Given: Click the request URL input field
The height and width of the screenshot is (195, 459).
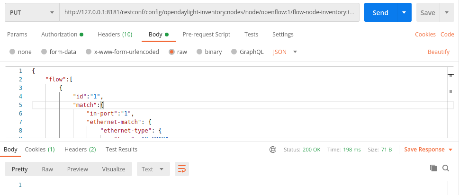Looking at the screenshot, I should [208, 13].
